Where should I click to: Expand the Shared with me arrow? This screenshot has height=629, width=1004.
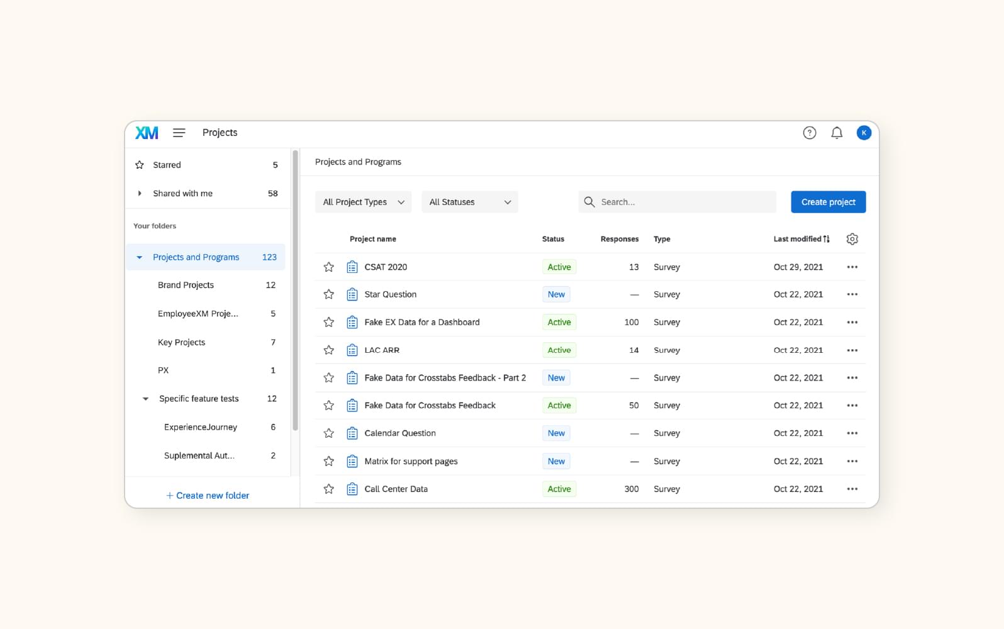(140, 194)
